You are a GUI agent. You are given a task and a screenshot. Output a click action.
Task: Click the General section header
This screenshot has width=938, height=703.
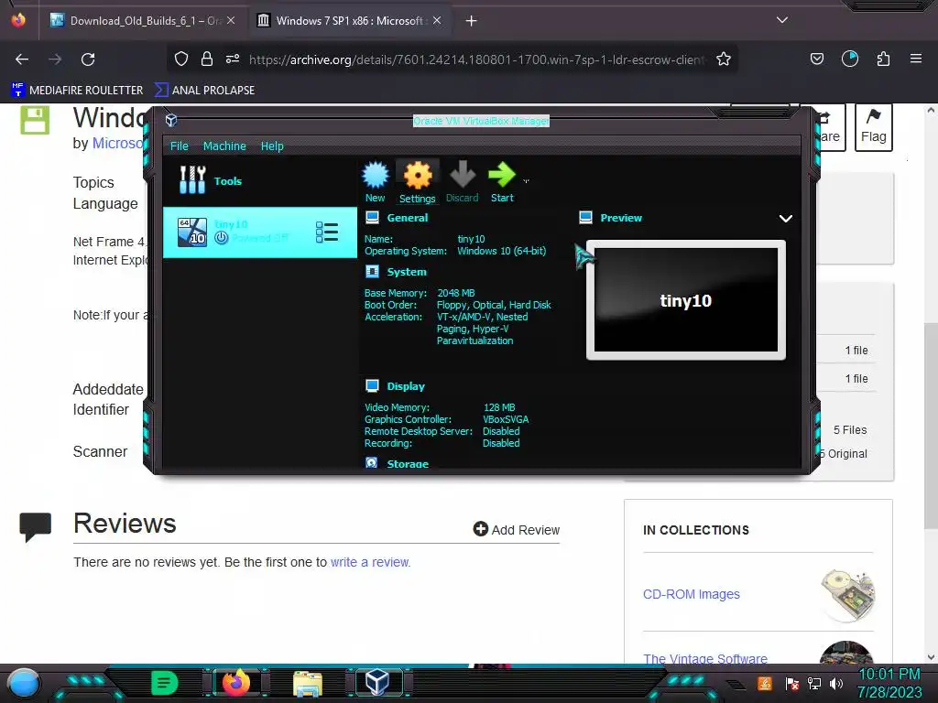coord(407,218)
